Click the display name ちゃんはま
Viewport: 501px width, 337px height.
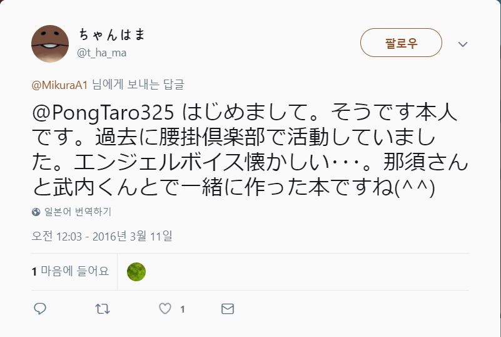point(112,34)
